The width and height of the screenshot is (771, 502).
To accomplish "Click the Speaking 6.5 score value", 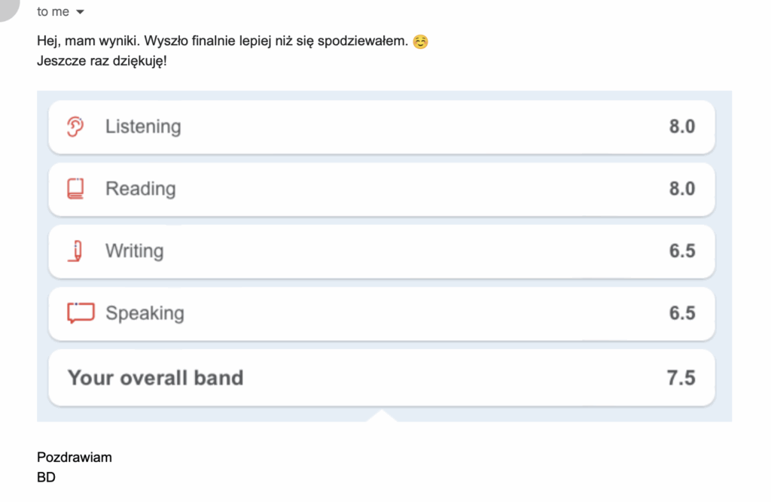I will [681, 312].
